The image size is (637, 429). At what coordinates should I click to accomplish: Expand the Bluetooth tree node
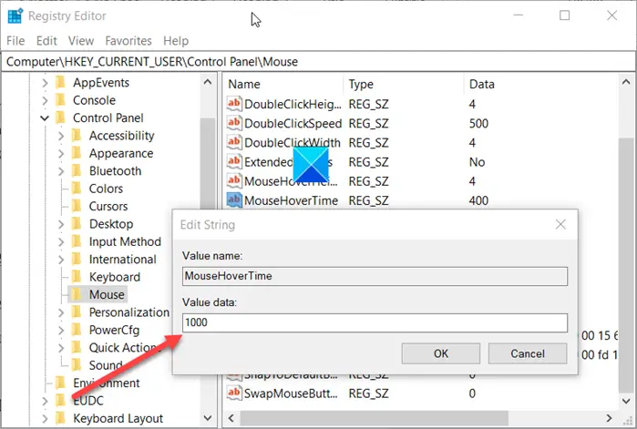[61, 171]
